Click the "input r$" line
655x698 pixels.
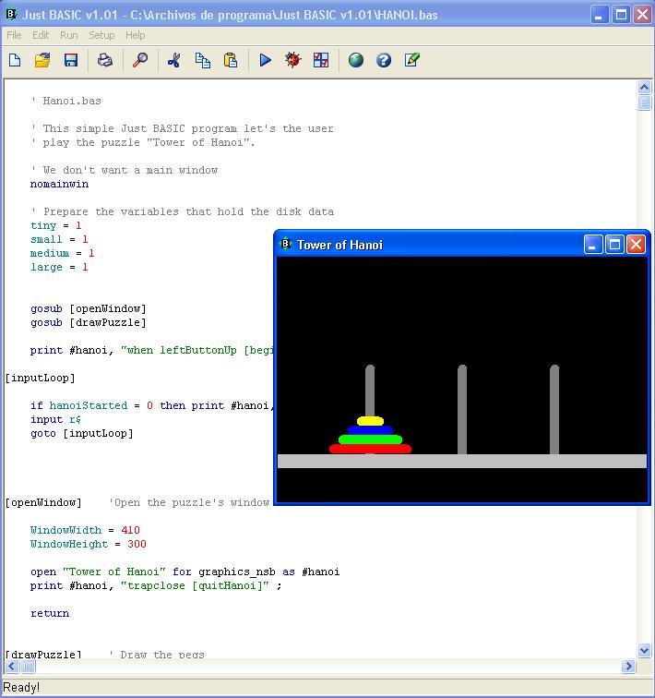pyautogui.click(x=55, y=419)
